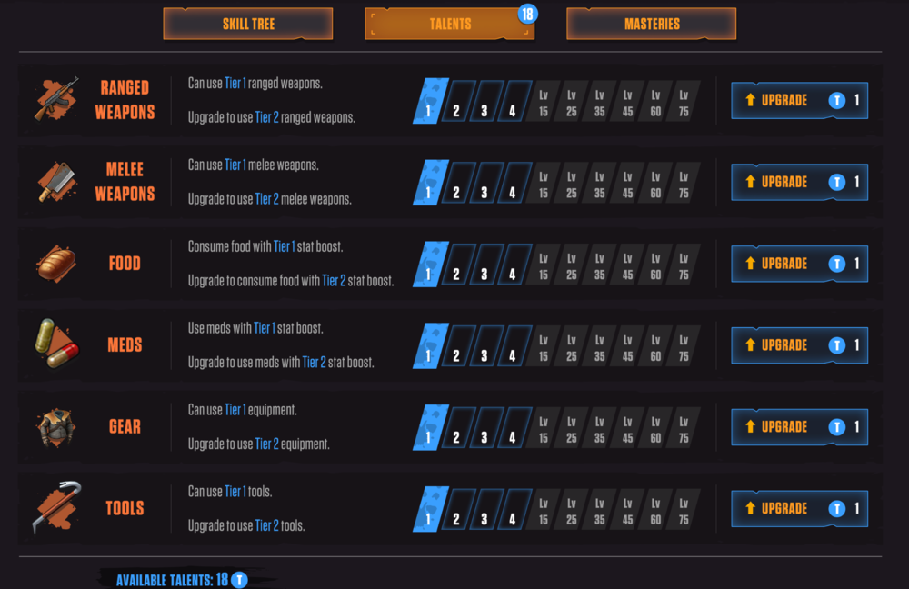The height and width of the screenshot is (589, 909).
Task: Click the Tools crowbar icon
Action: pyautogui.click(x=56, y=507)
